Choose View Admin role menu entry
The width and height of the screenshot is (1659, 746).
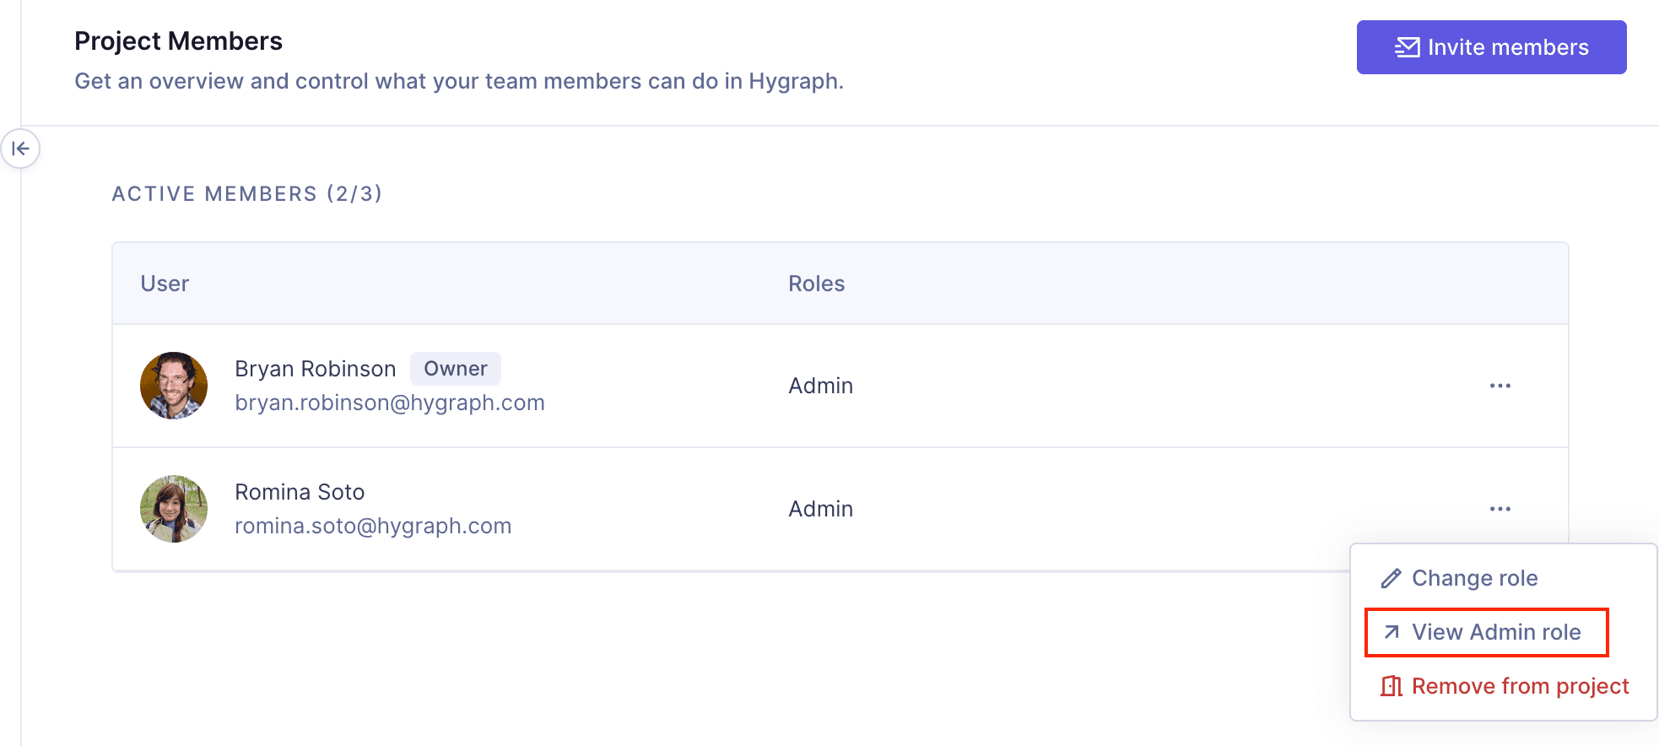pyautogui.click(x=1495, y=632)
